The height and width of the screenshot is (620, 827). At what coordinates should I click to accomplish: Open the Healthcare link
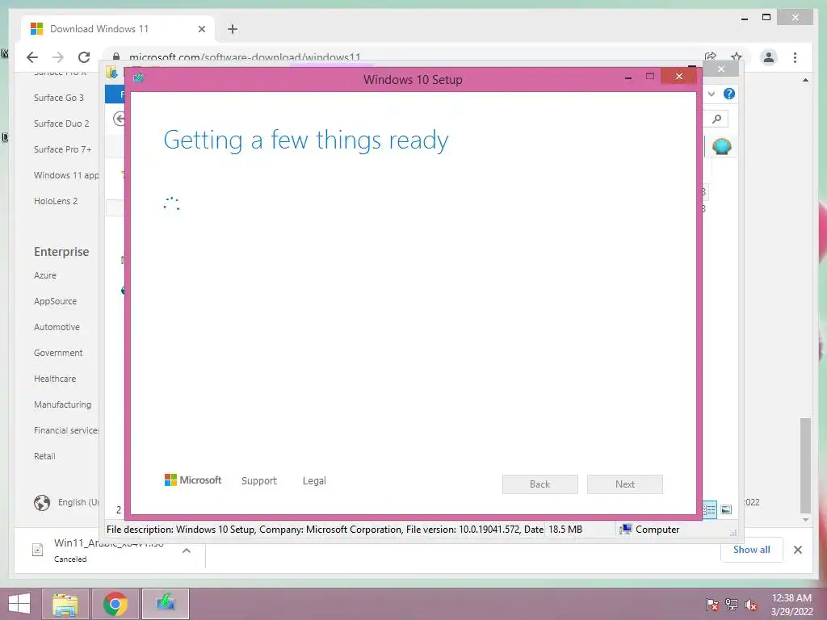pos(55,379)
